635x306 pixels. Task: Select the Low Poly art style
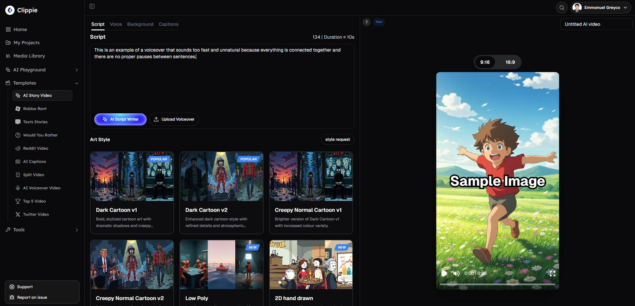point(221,273)
